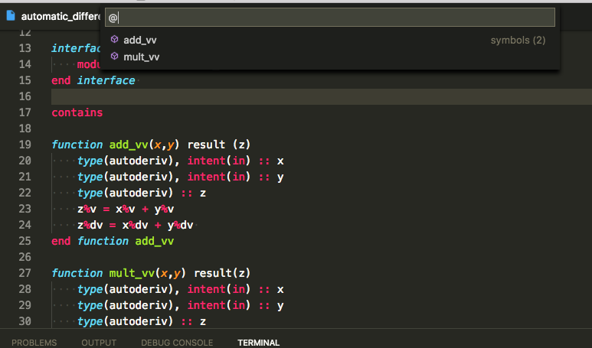Place cursor on empty highlighted line 16

click(322, 96)
